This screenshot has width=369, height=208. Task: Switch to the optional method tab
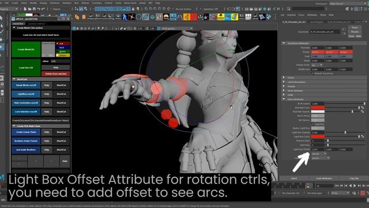(x=36, y=24)
